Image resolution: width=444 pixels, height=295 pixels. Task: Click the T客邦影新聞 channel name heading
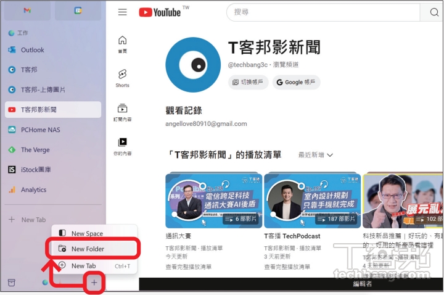tap(274, 47)
